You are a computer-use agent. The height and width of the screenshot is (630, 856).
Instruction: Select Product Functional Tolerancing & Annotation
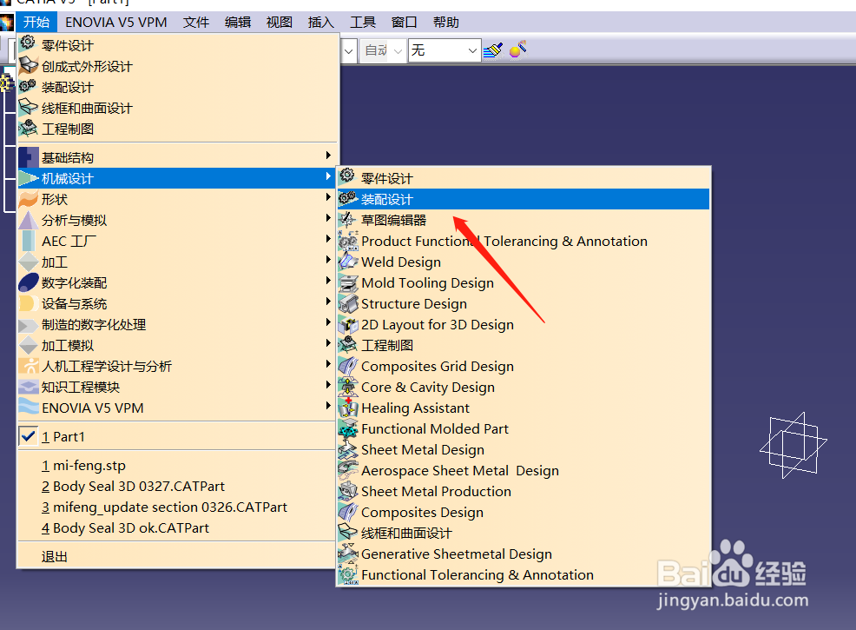pos(523,241)
